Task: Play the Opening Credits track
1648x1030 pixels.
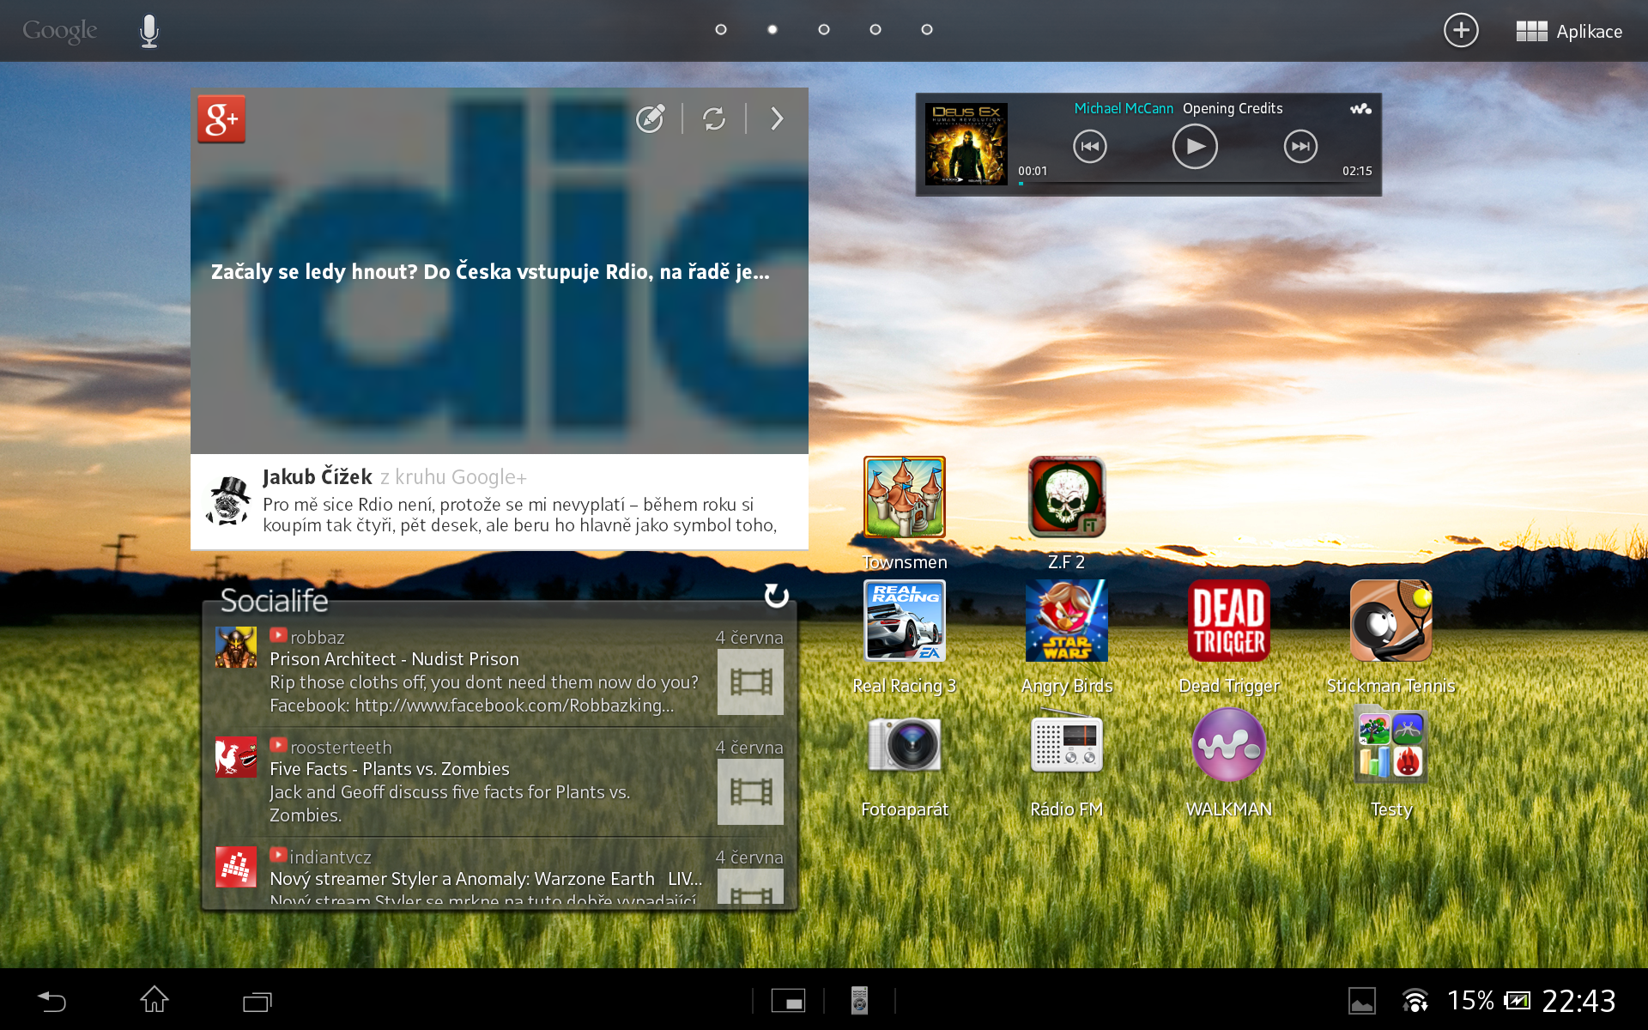Action: pyautogui.click(x=1194, y=146)
